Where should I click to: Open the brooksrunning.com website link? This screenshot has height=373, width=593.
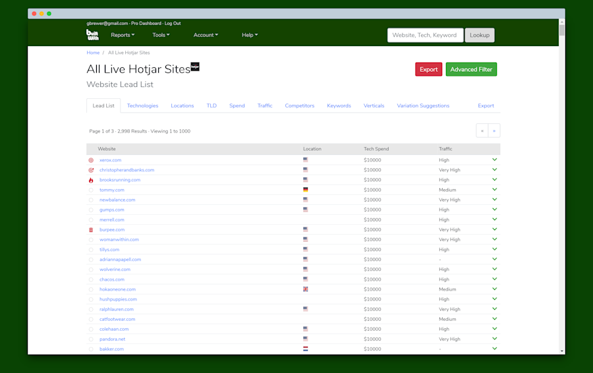pyautogui.click(x=120, y=180)
